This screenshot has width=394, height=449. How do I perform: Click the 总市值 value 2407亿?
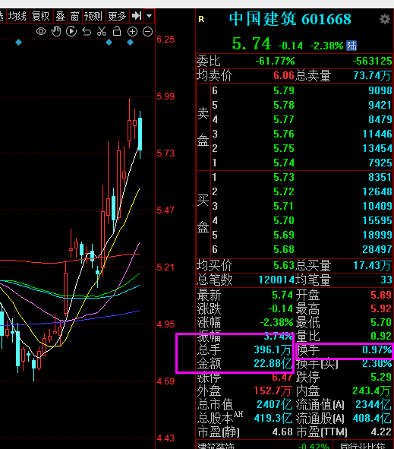[x=275, y=405]
